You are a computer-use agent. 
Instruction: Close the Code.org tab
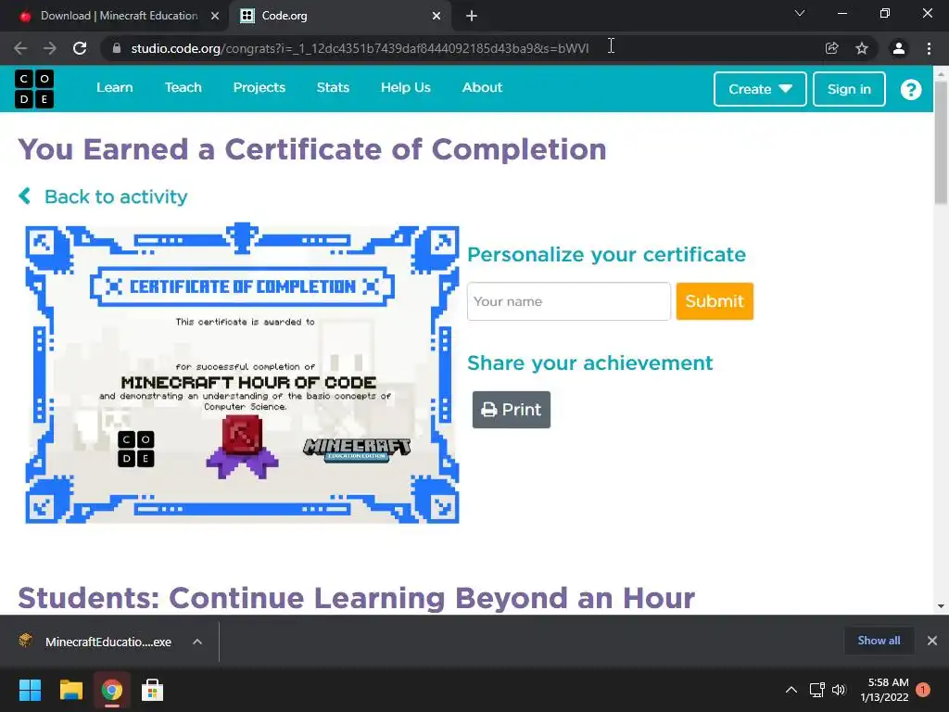pos(437,16)
